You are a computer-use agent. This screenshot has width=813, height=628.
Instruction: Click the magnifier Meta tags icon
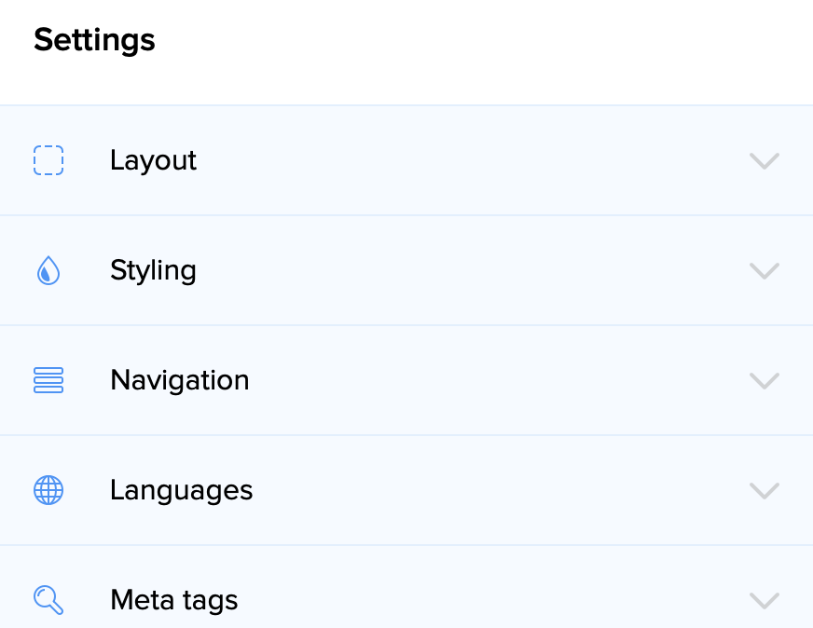coord(48,599)
